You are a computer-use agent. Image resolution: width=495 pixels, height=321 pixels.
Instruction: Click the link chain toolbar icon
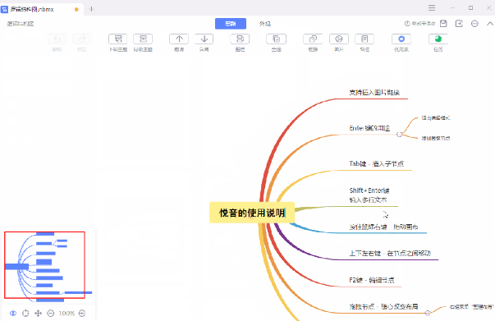[313, 39]
